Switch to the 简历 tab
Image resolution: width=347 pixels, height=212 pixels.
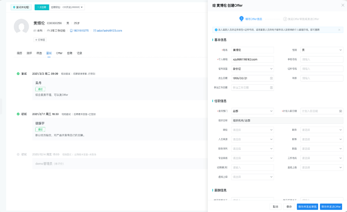pyautogui.click(x=20, y=53)
